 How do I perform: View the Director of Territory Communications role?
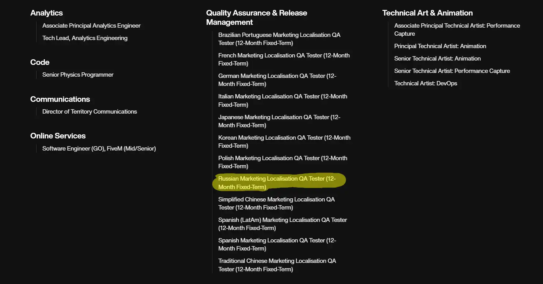click(x=89, y=111)
